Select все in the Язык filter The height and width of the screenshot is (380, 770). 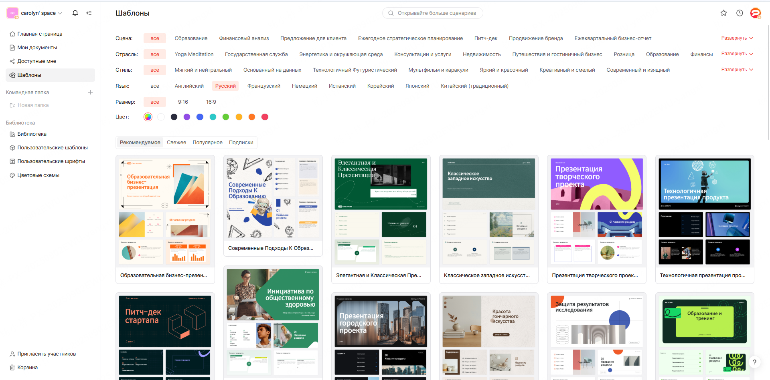[155, 86]
